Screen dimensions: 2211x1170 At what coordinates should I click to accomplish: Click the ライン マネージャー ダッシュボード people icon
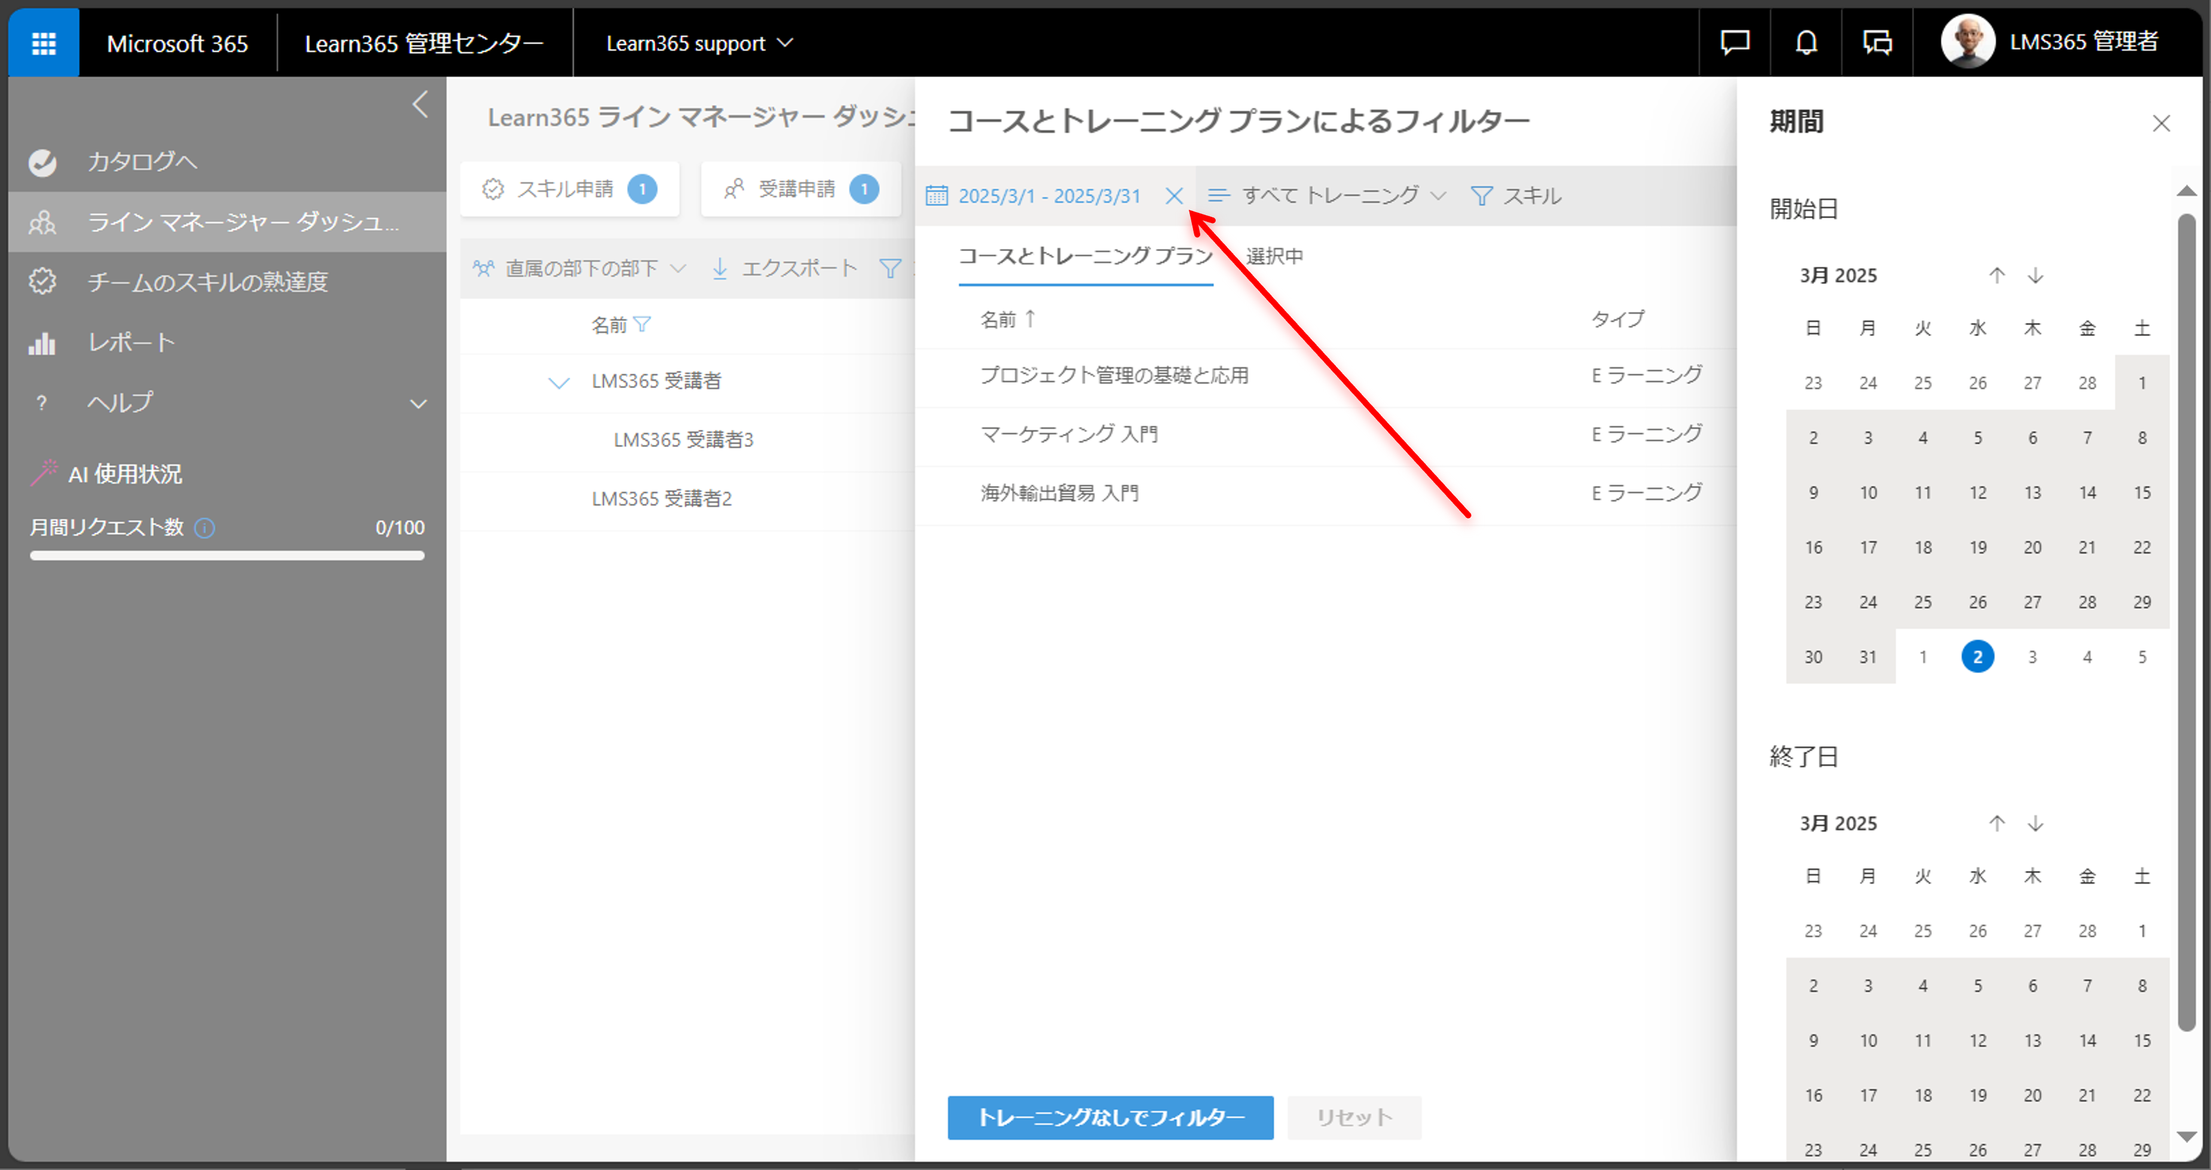click(x=42, y=222)
